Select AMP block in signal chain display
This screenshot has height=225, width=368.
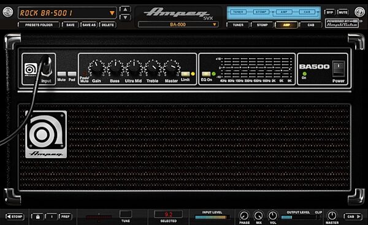[284, 12]
